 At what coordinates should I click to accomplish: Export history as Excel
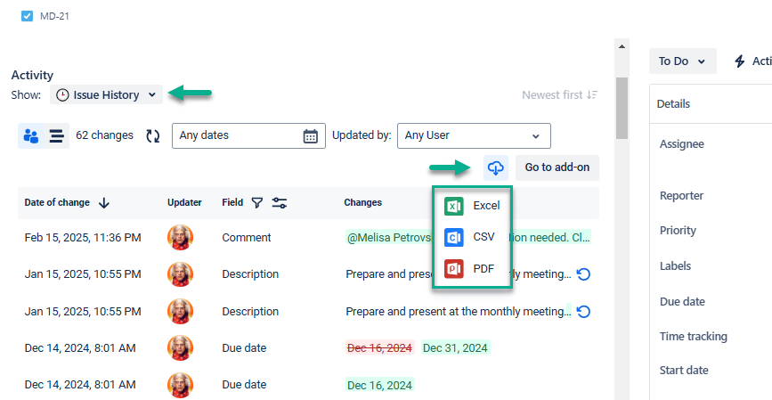tap(472, 206)
